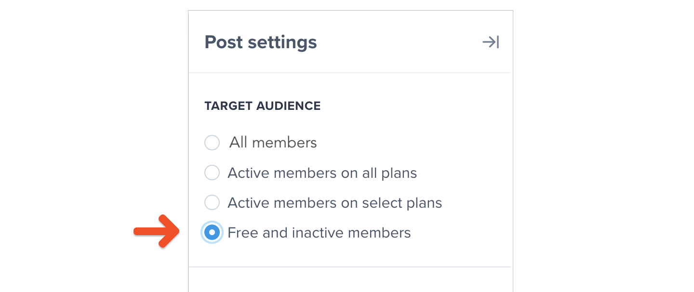
Task: Click the Free and inactive members label text
Action: [319, 232]
